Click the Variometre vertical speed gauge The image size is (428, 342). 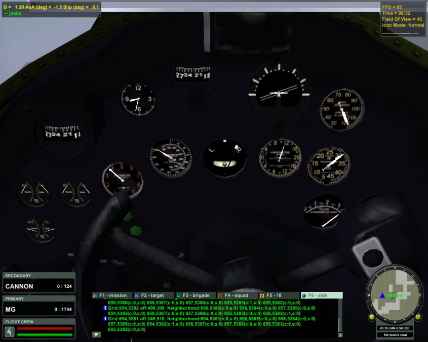pos(280,158)
